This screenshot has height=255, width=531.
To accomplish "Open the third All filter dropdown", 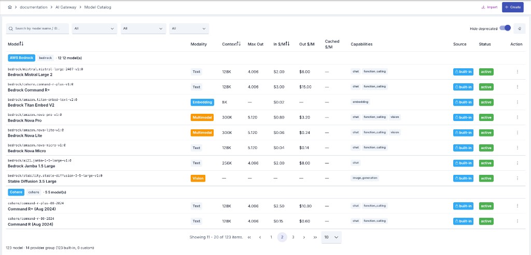I will coord(189,29).
